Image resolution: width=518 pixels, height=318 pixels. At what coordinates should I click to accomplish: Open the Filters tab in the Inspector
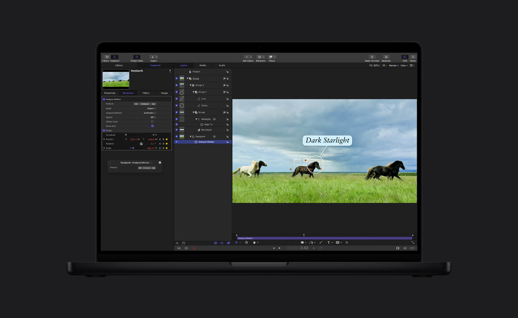146,93
